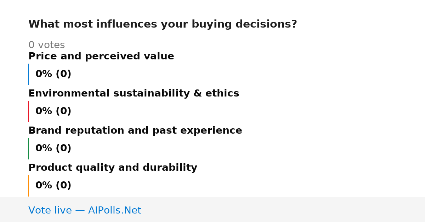
Task: Click the 0 votes counter text
Action: (47, 45)
